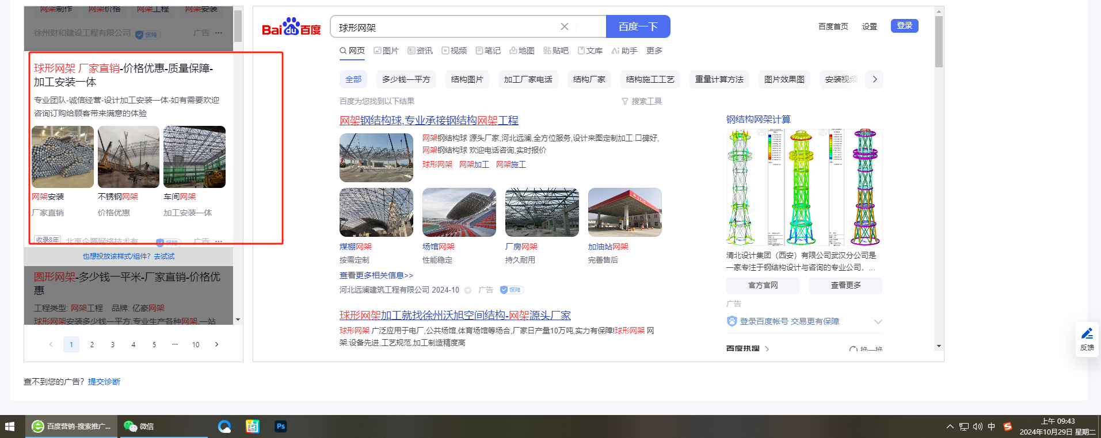
Task: Open the 更多 search category menu
Action: point(654,51)
